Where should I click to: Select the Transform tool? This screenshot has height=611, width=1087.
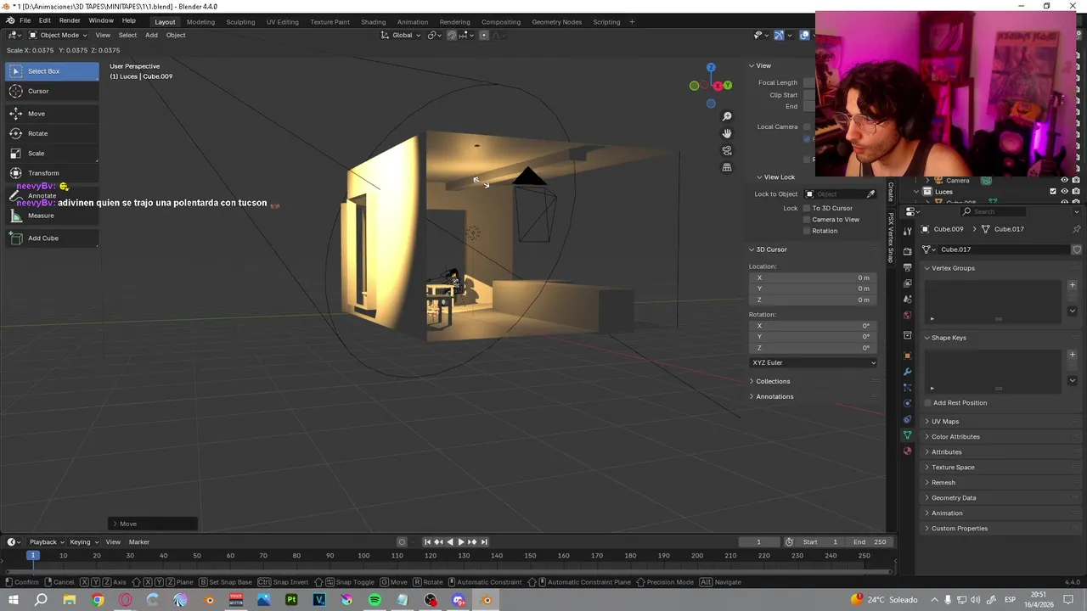pos(51,173)
